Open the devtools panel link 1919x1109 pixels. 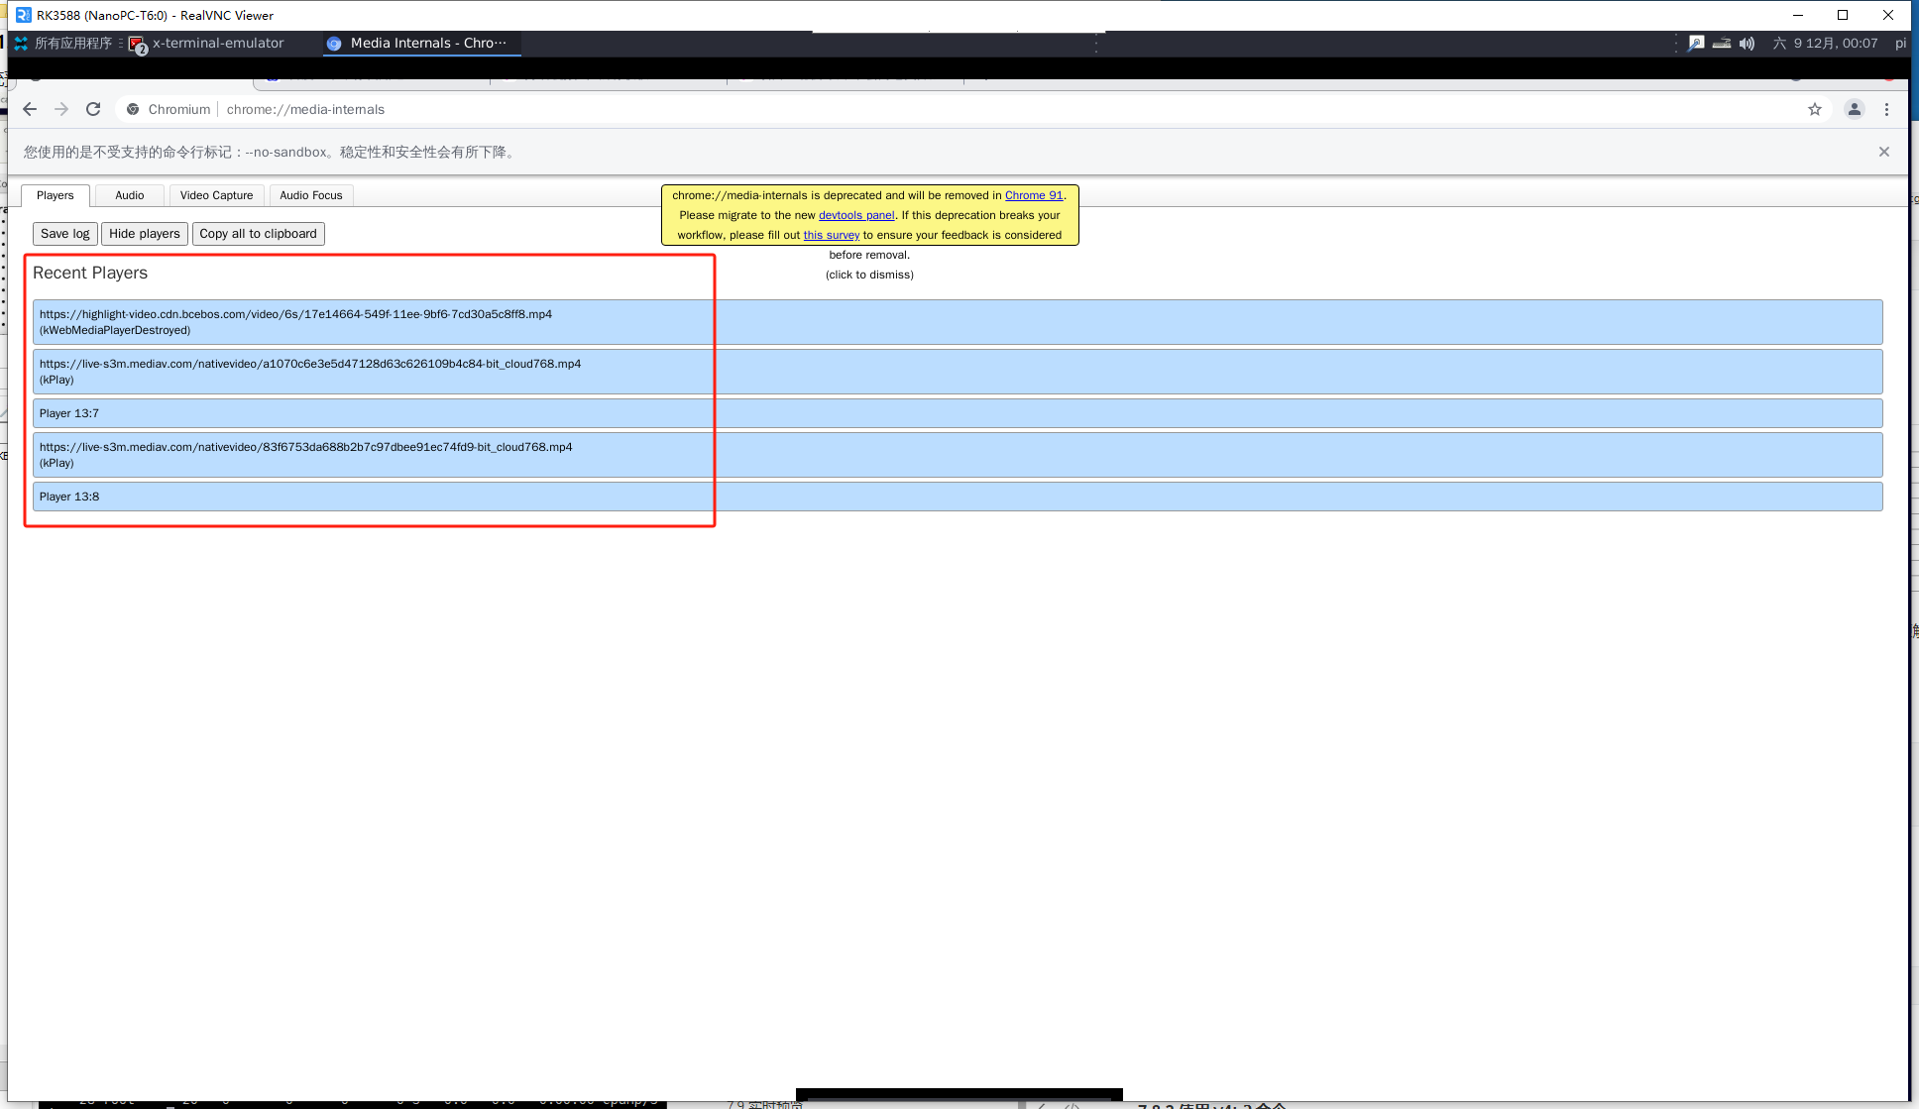pos(855,215)
